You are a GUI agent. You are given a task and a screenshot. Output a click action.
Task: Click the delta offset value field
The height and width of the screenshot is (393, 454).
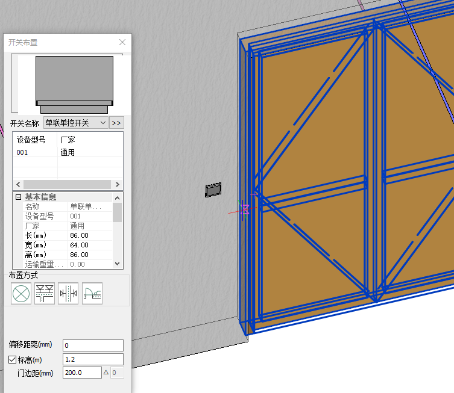pyautogui.click(x=117, y=373)
